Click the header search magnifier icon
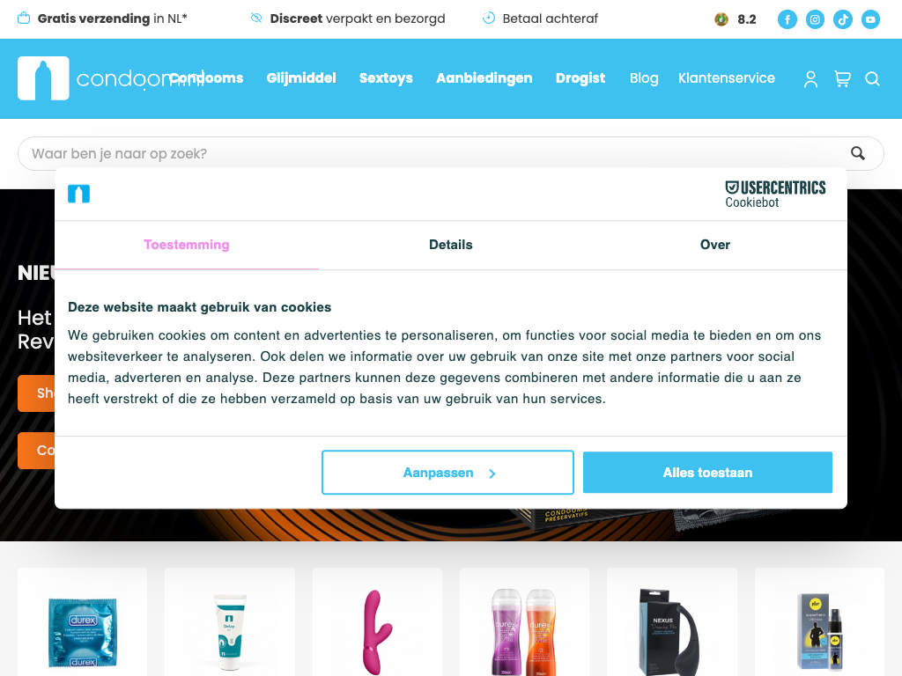 [872, 78]
